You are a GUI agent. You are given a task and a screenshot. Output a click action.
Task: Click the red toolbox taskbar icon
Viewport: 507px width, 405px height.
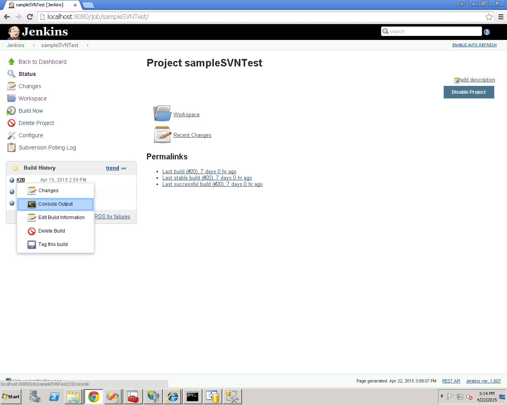(133, 397)
